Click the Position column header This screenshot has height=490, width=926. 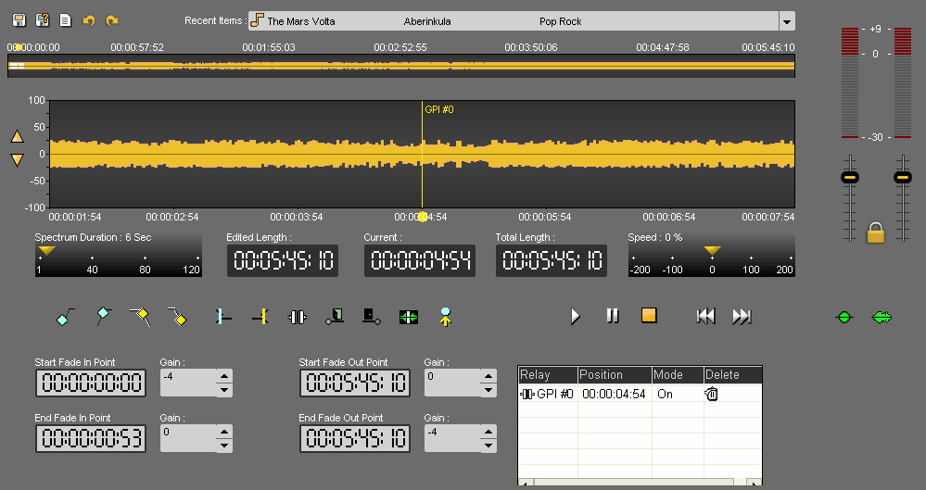614,375
